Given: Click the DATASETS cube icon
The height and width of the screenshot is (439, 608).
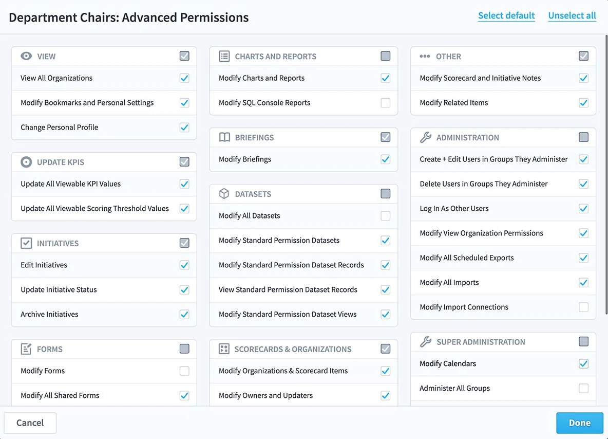Looking at the screenshot, I should pyautogui.click(x=224, y=194).
